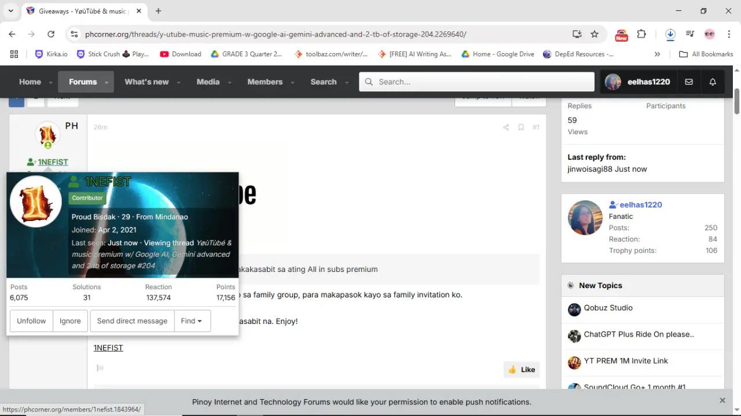Unfollow 1NEFIST button

point(31,321)
